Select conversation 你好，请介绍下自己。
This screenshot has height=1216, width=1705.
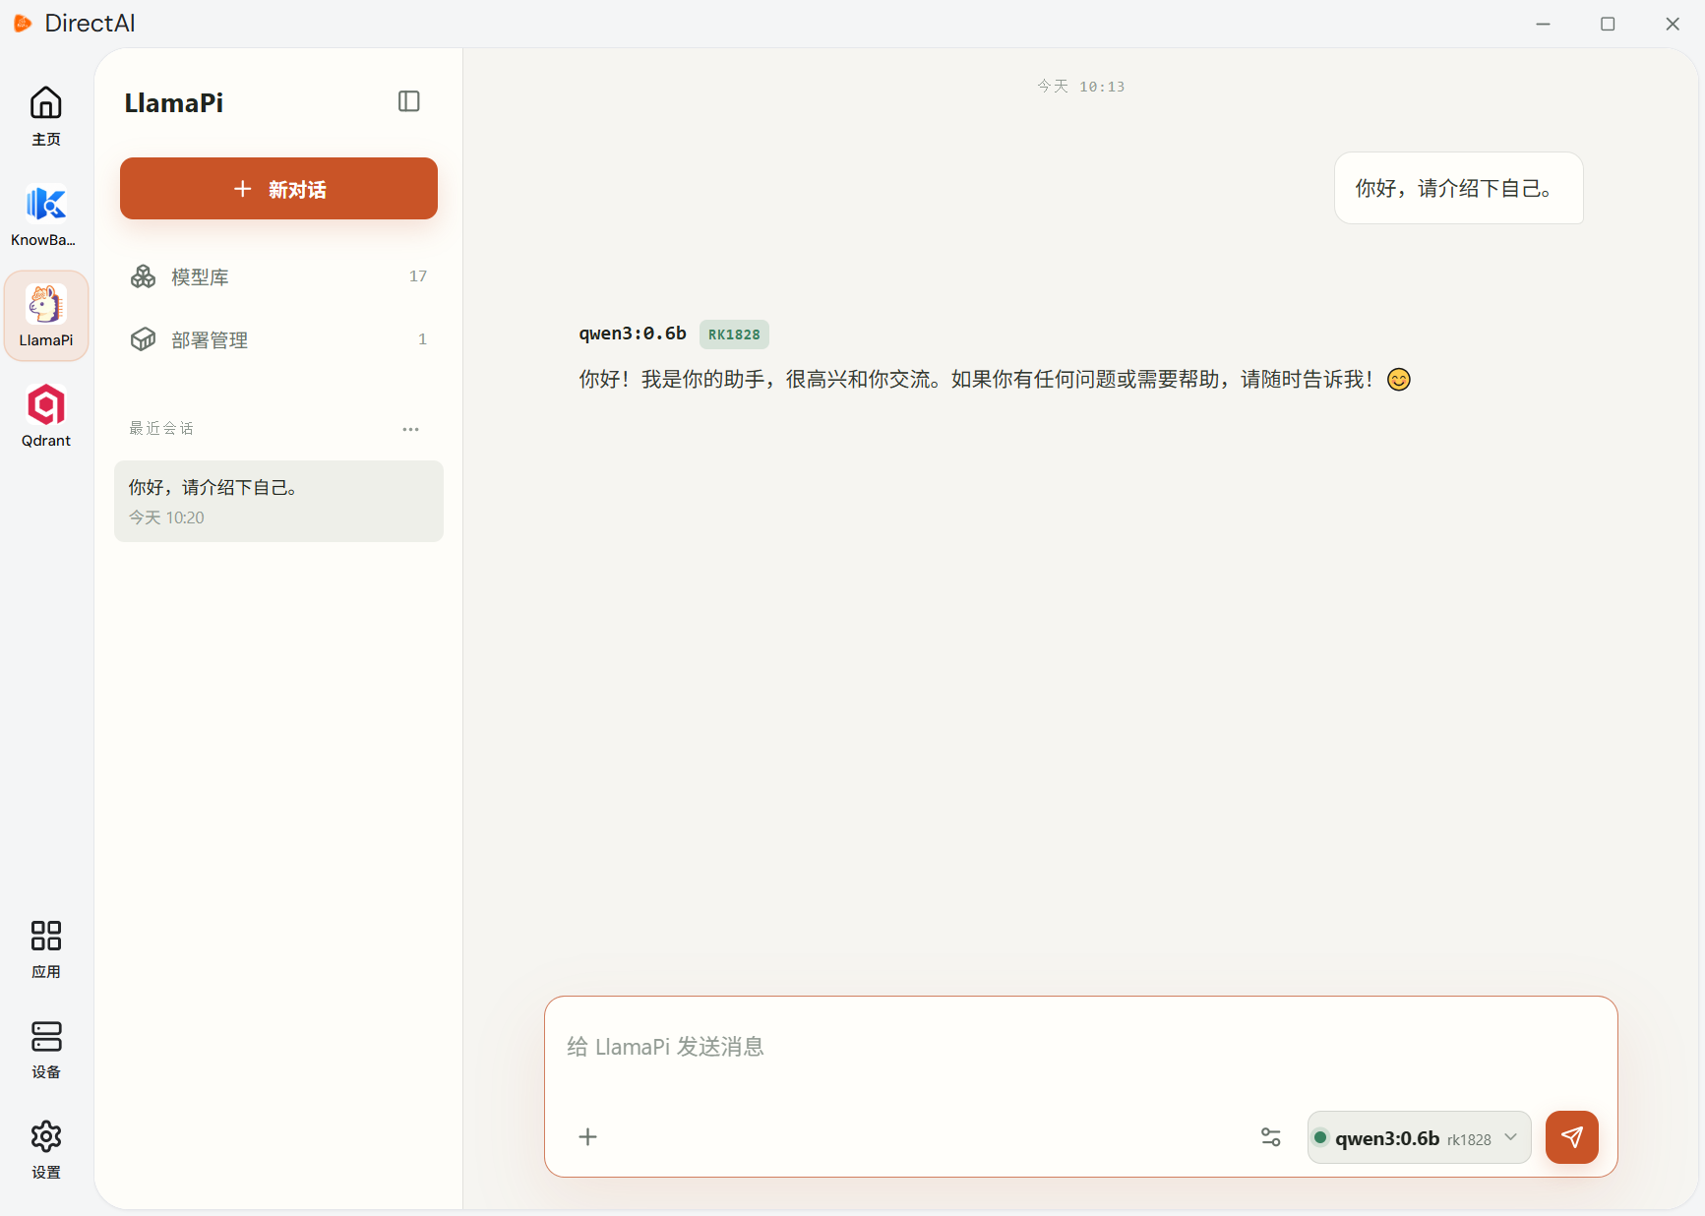278,501
